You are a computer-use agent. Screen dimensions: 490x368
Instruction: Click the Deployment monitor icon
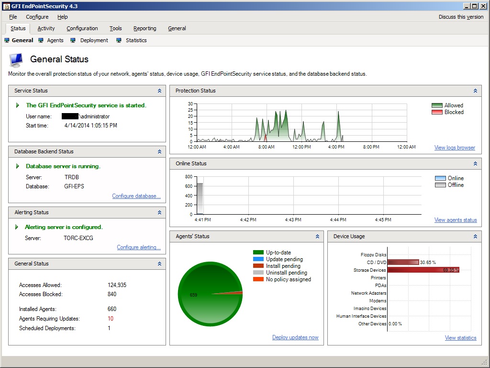click(73, 40)
